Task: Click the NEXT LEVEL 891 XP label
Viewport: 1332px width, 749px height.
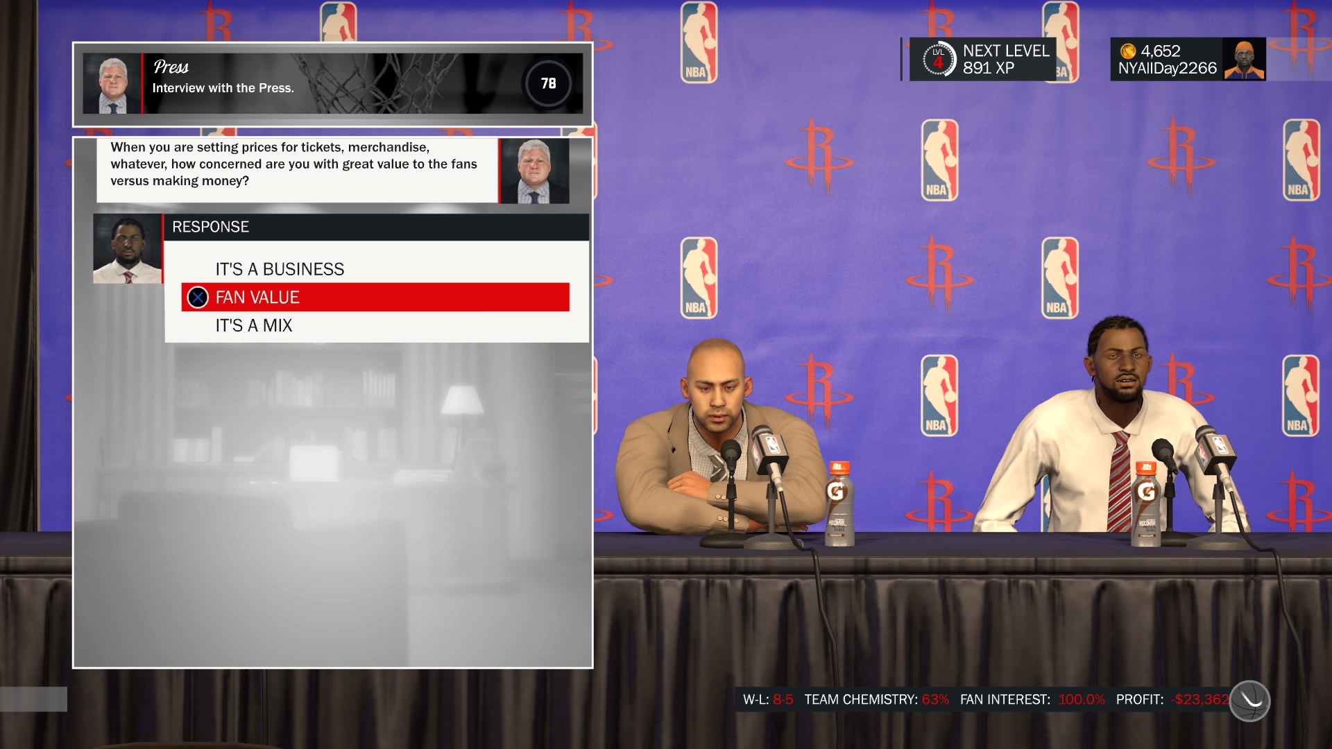Action: (x=1005, y=60)
